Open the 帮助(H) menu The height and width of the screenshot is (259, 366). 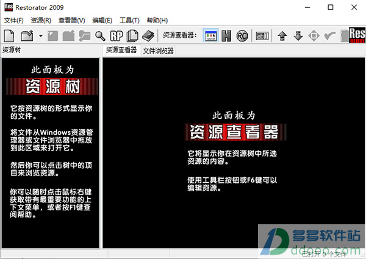point(157,20)
